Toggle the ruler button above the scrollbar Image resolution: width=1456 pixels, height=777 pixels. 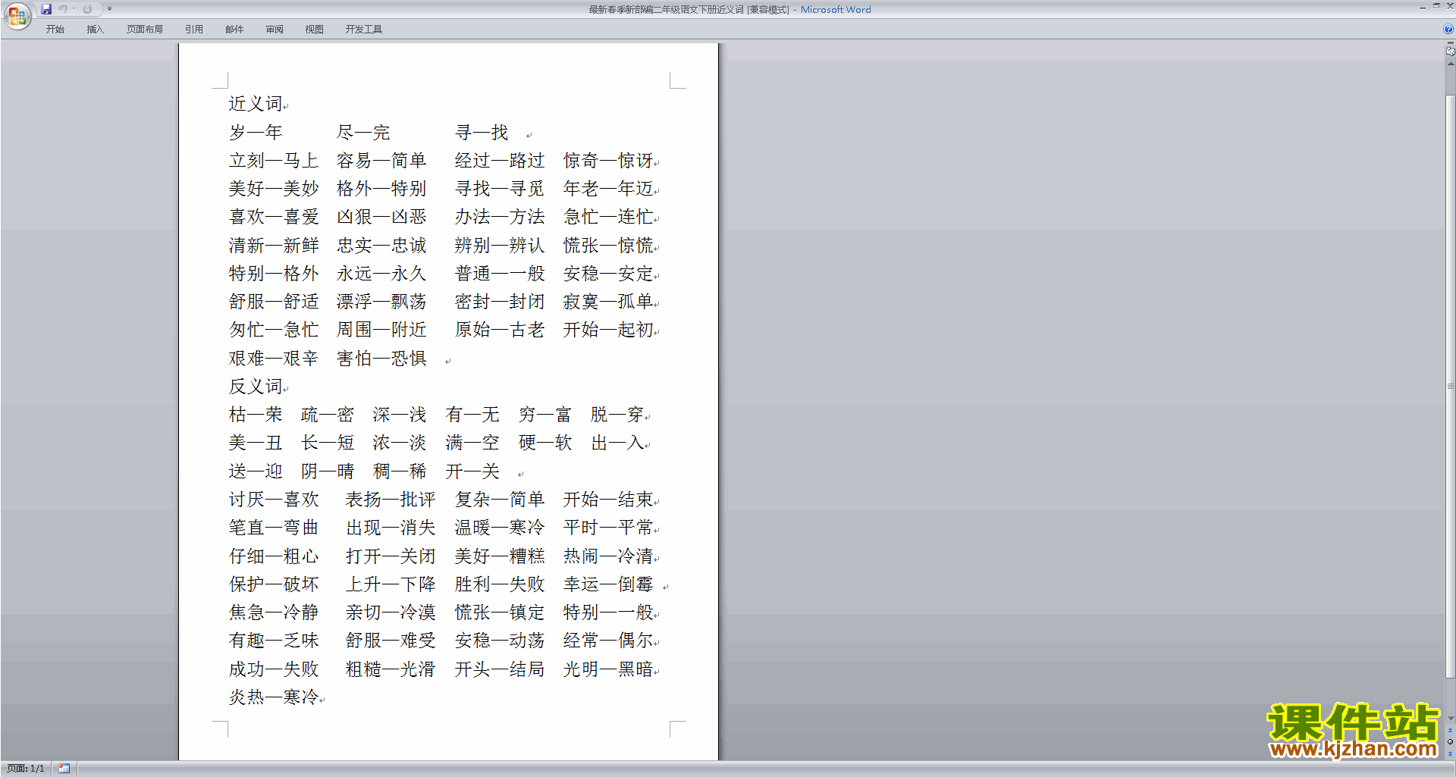click(x=1450, y=52)
